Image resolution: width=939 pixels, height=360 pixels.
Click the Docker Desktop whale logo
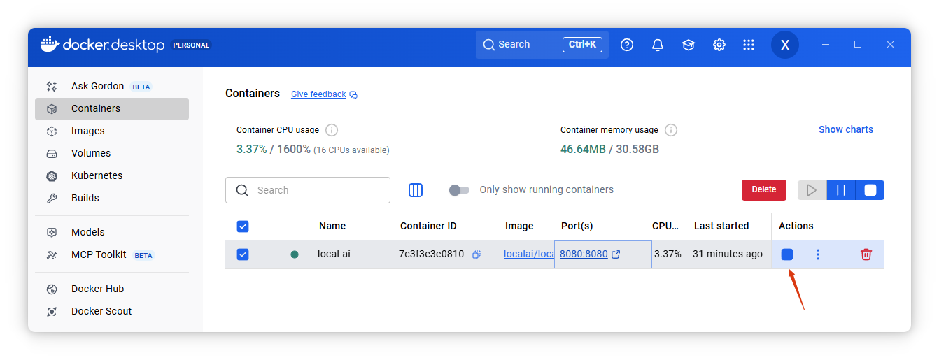coord(49,44)
